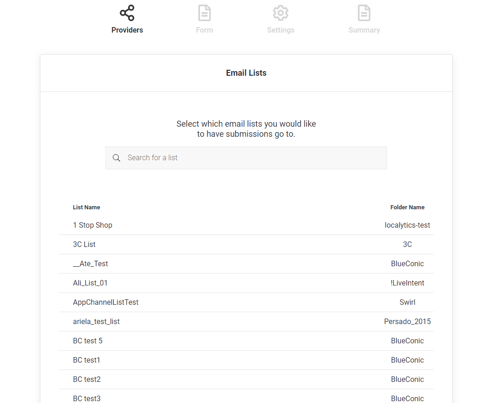
Task: Select the 3C List entry
Action: (x=84, y=244)
